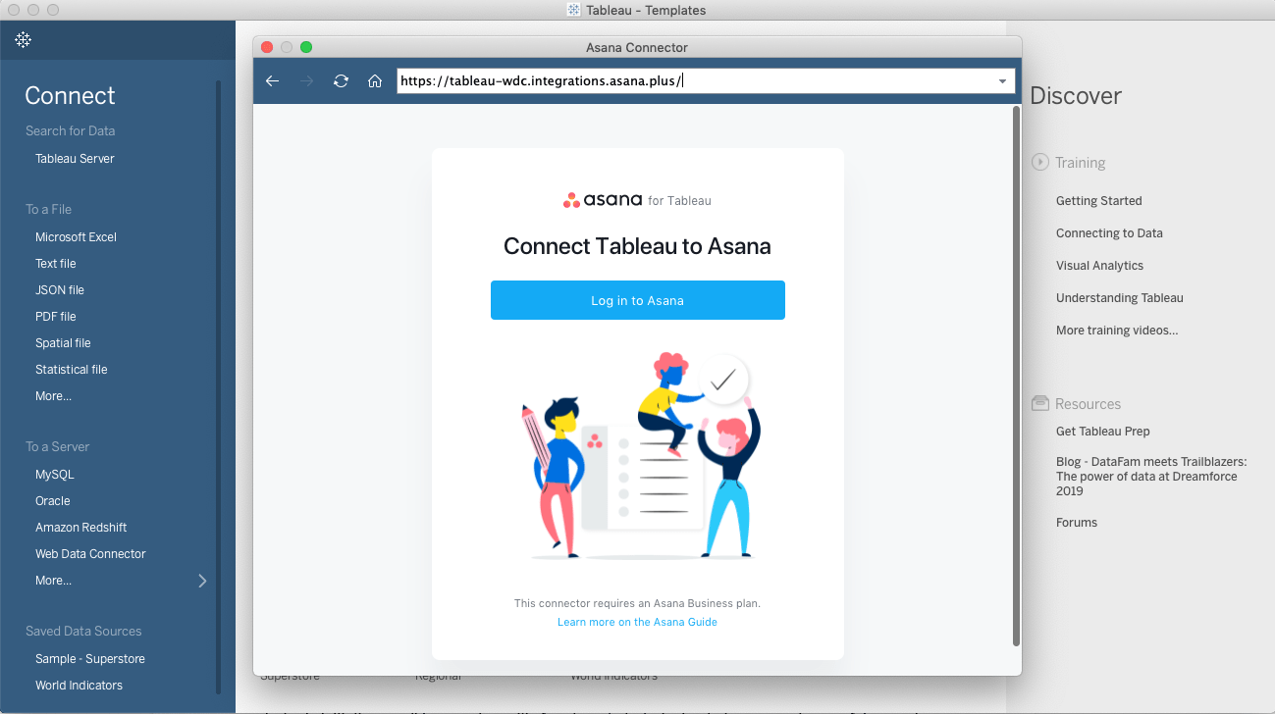Click the Connect Tableau to Asana heading
The image size is (1275, 714).
pyautogui.click(x=637, y=246)
